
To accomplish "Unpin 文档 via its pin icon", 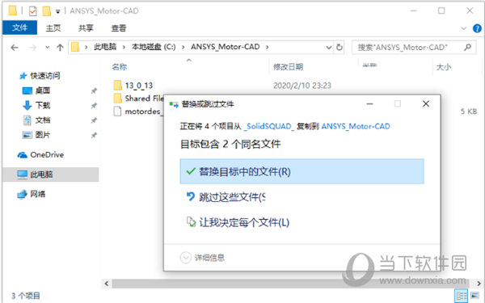I will [94, 120].
